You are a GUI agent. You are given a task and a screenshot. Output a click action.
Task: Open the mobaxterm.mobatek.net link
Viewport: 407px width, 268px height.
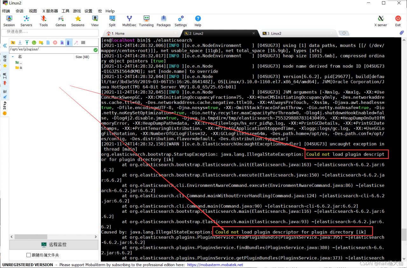(215, 265)
